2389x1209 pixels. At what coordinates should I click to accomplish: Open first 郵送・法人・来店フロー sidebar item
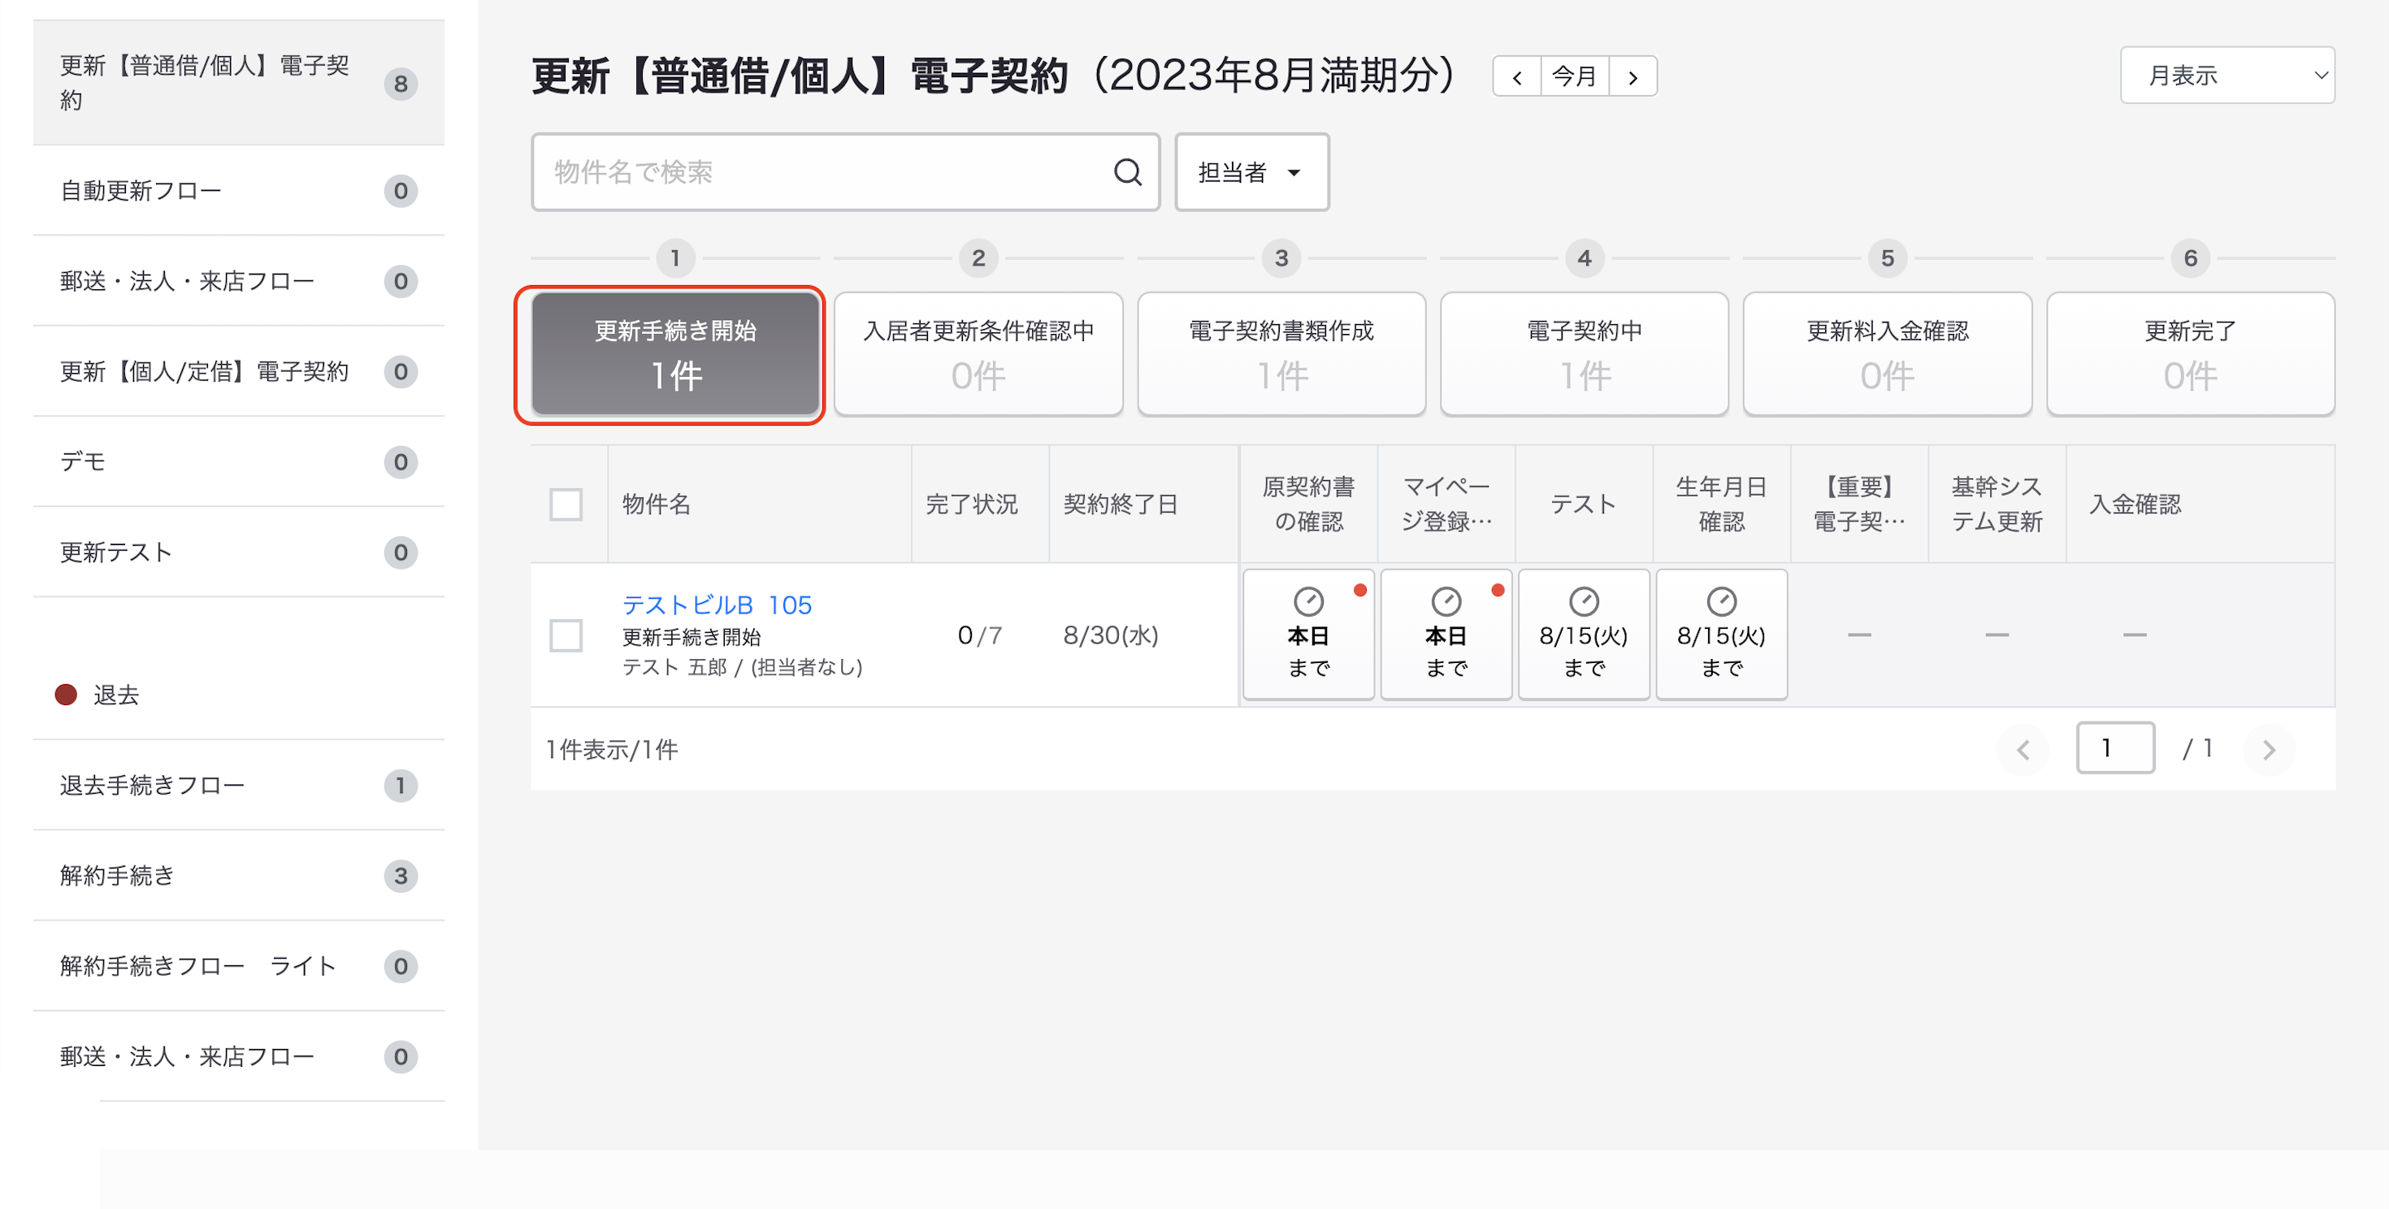click(x=238, y=281)
